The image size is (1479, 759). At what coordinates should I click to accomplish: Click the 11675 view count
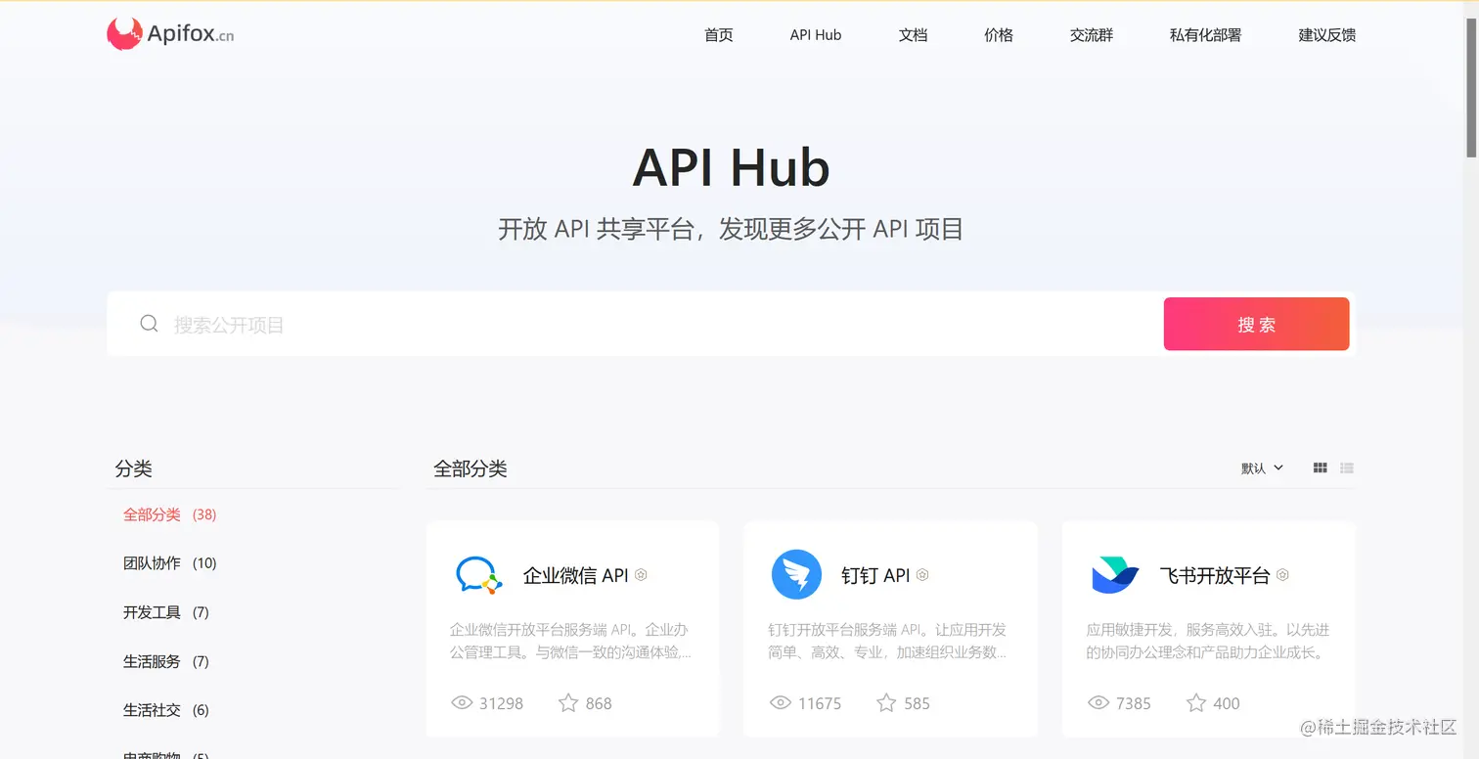tap(820, 703)
